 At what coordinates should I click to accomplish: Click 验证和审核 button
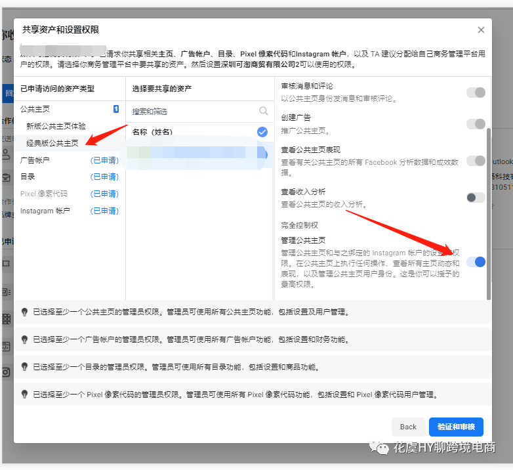click(x=456, y=427)
